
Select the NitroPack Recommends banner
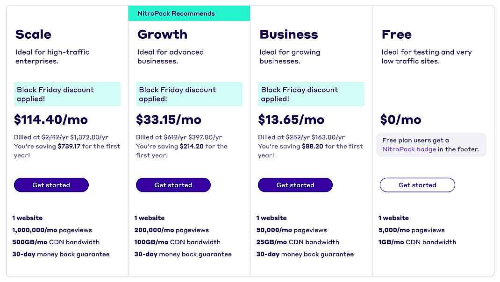click(x=189, y=13)
